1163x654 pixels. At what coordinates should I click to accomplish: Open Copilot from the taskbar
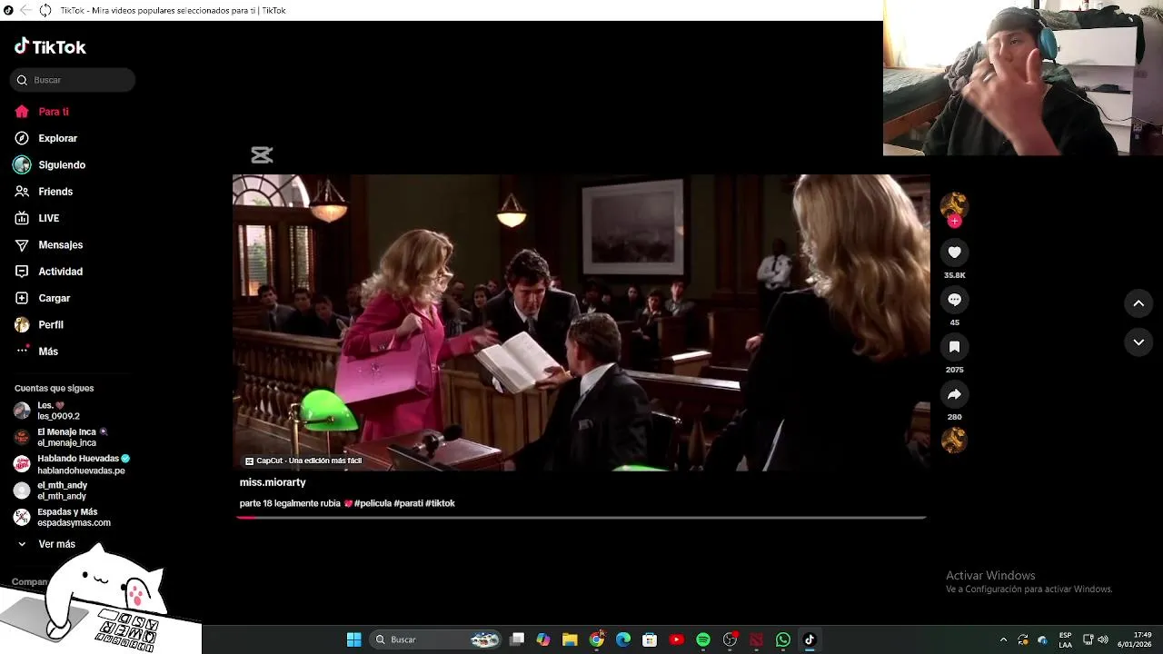[x=543, y=639]
